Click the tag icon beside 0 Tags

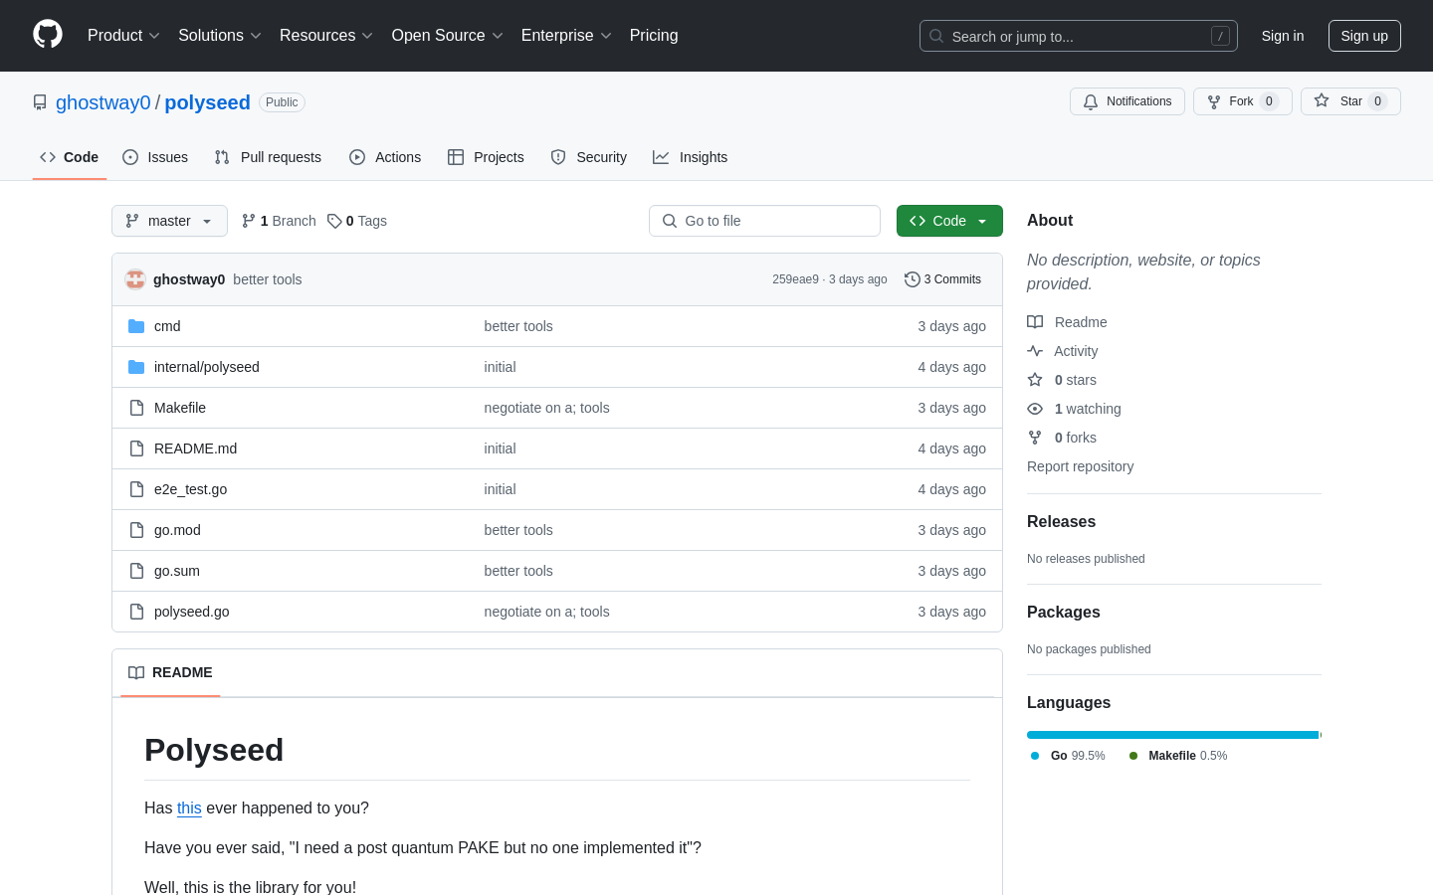(x=334, y=221)
